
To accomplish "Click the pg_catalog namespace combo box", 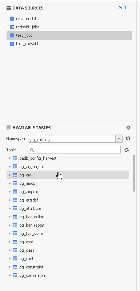I will pos(75,139).
